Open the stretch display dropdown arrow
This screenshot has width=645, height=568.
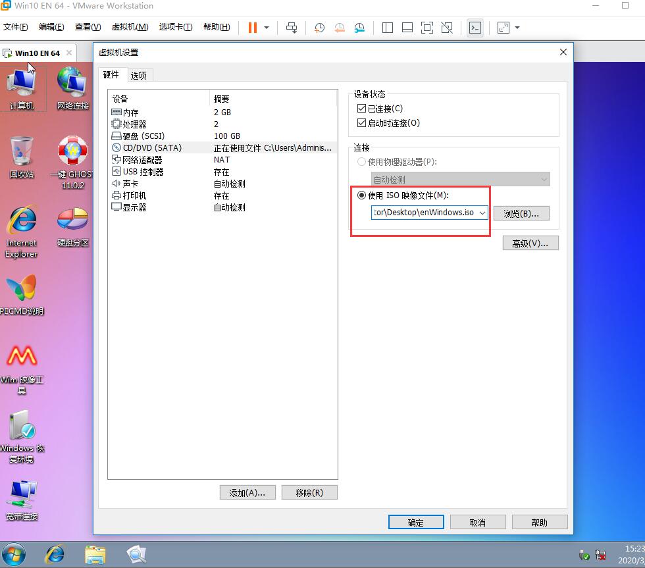(517, 28)
